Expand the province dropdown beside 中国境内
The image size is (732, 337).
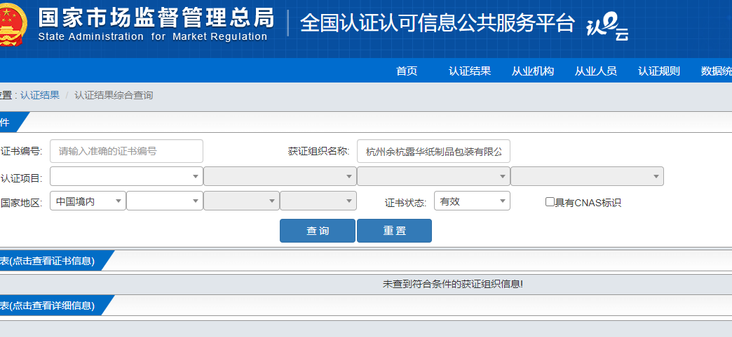165,201
